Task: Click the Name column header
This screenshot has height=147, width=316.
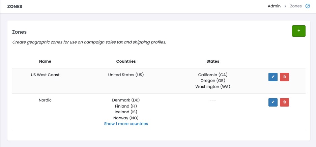Action: coord(45,61)
